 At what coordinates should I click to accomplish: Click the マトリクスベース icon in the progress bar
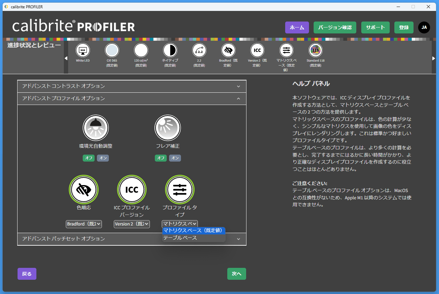coord(286,50)
